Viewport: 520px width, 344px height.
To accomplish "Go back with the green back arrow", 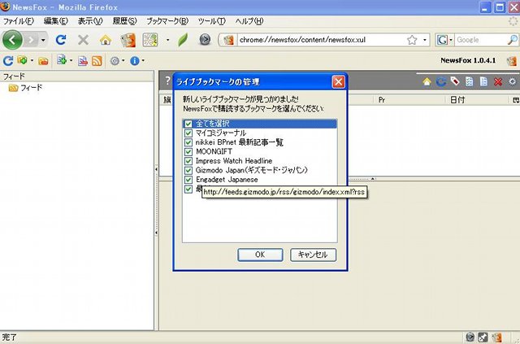I will coord(12,40).
